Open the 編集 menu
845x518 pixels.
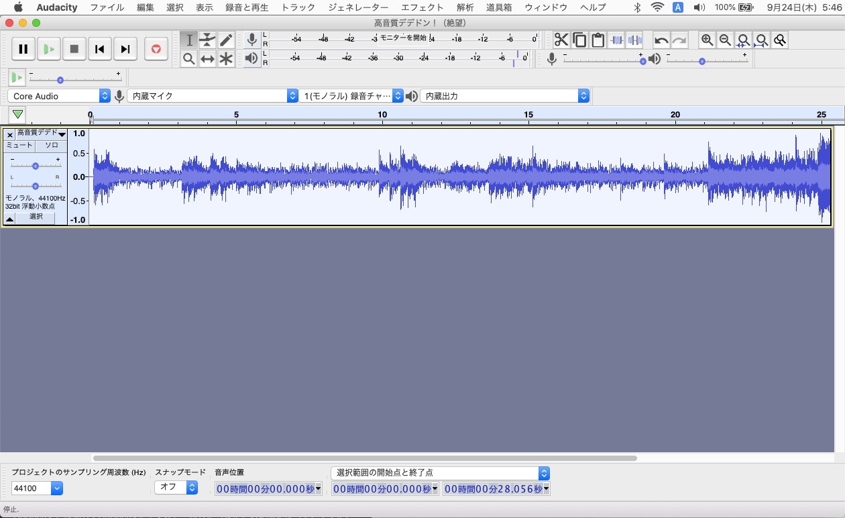click(x=146, y=7)
